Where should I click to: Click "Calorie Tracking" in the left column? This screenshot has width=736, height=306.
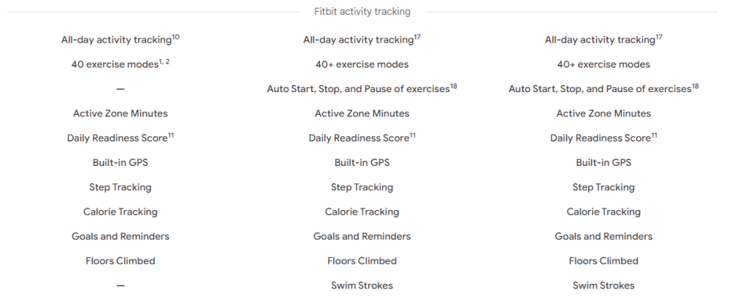pyautogui.click(x=120, y=212)
